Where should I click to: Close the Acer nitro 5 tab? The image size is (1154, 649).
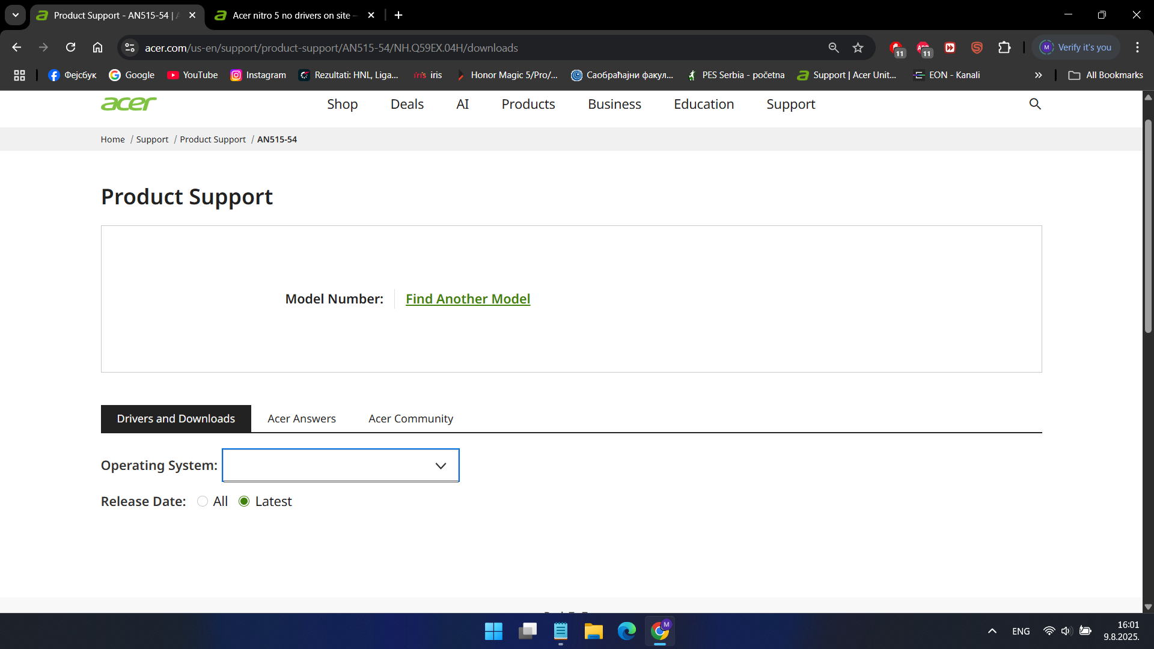(x=371, y=15)
